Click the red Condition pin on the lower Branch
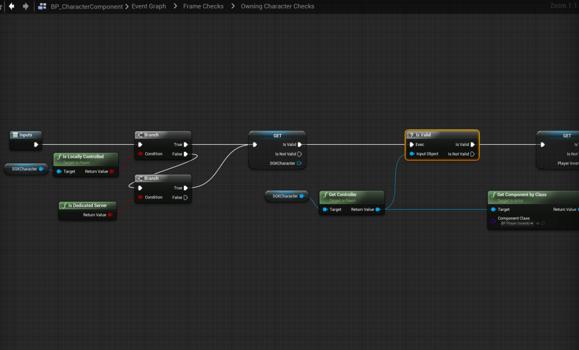 (x=140, y=197)
